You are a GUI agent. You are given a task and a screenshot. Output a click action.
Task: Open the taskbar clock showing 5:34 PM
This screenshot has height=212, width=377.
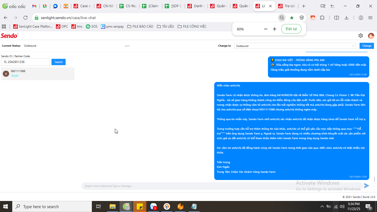(x=353, y=206)
